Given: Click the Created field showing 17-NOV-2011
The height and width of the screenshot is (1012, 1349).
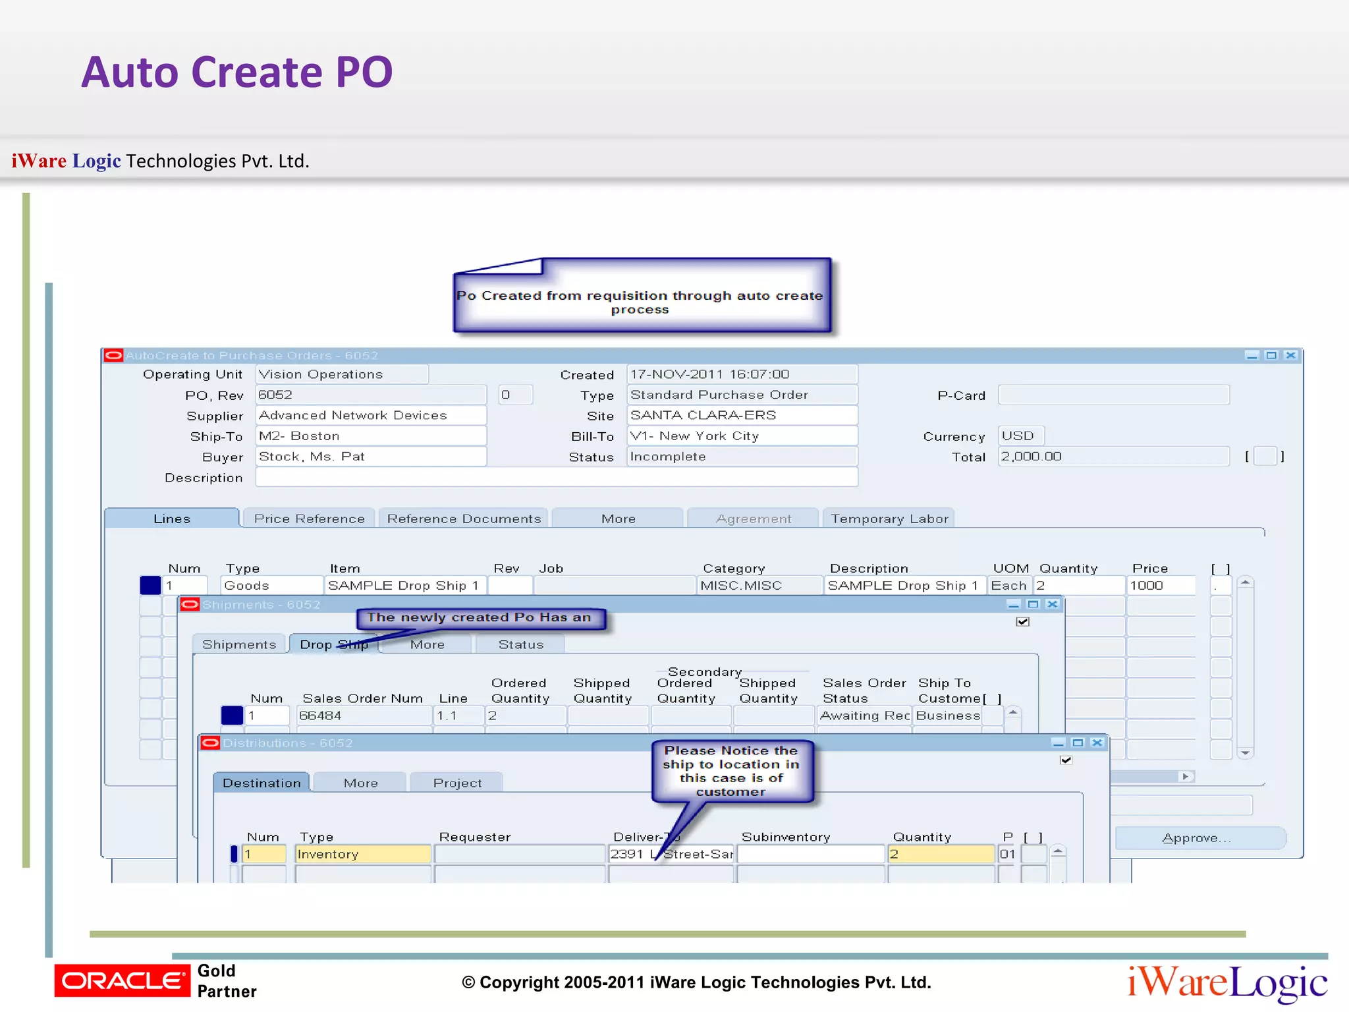Looking at the screenshot, I should tap(742, 374).
